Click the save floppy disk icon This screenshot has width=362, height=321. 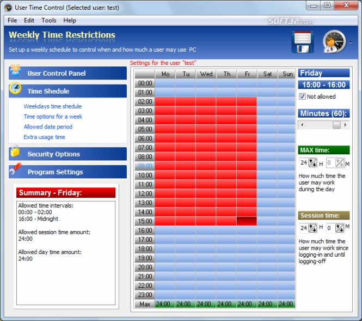pyautogui.click(x=303, y=43)
